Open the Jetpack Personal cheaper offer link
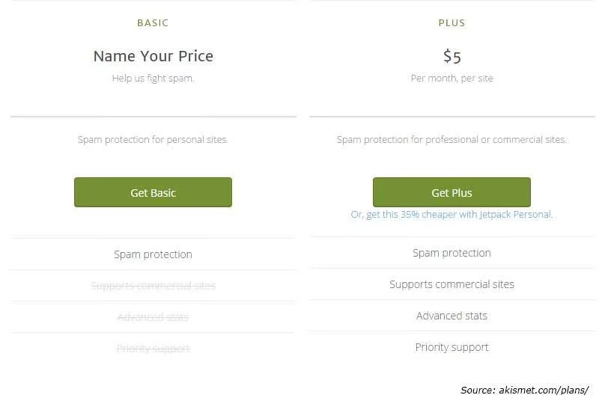This screenshot has height=404, width=605. pos(452,214)
